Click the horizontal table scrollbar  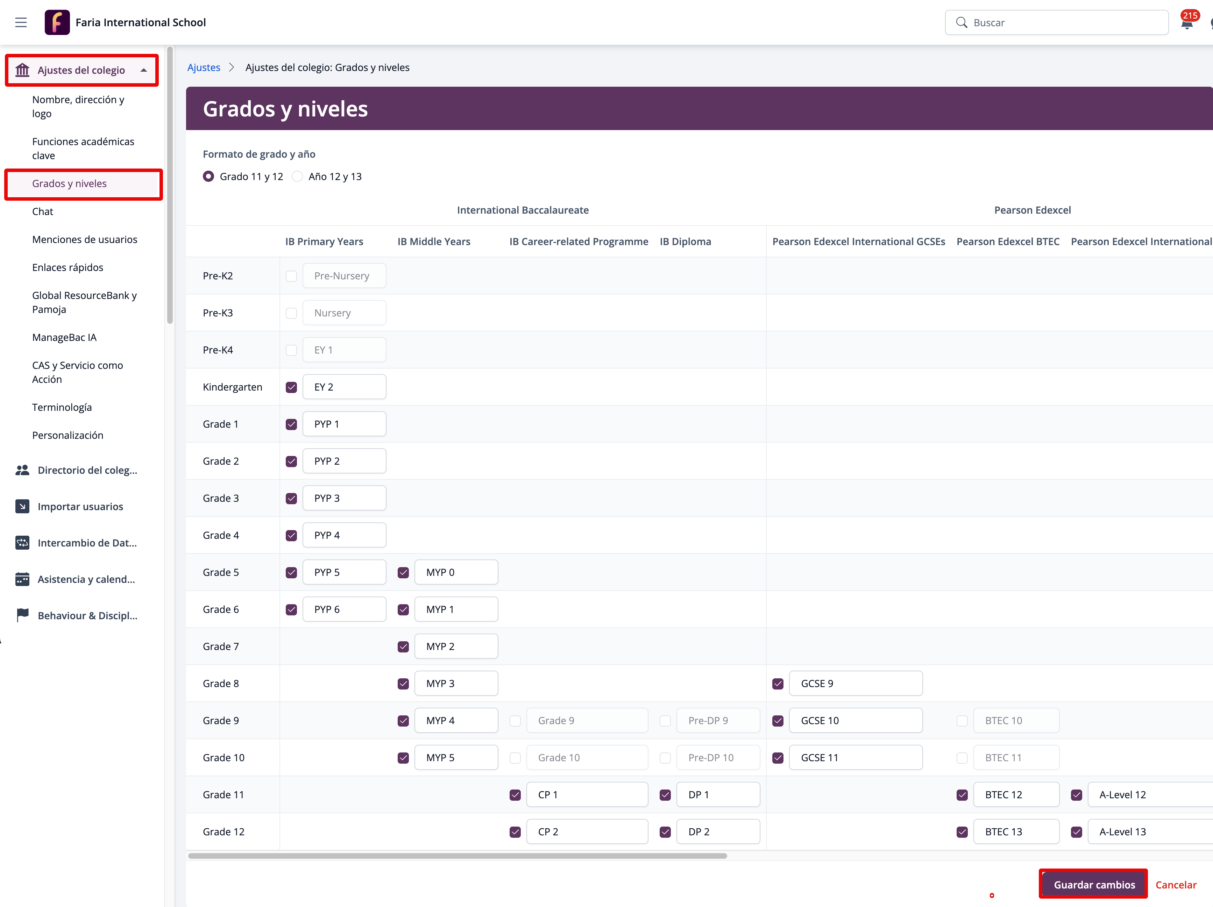[x=457, y=856]
